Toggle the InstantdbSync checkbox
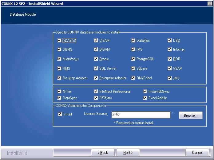The height and width of the screenshot is (160, 214). (x=145, y=91)
